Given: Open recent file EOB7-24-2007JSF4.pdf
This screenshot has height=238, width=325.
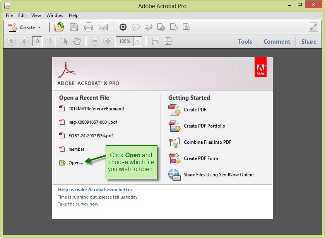Looking at the screenshot, I should (x=86, y=136).
